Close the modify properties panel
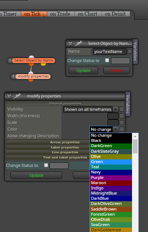148x232 pixels. [x=9, y=96]
